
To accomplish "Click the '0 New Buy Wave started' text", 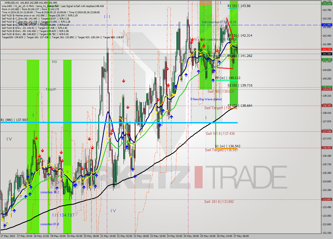I will pos(206,99).
